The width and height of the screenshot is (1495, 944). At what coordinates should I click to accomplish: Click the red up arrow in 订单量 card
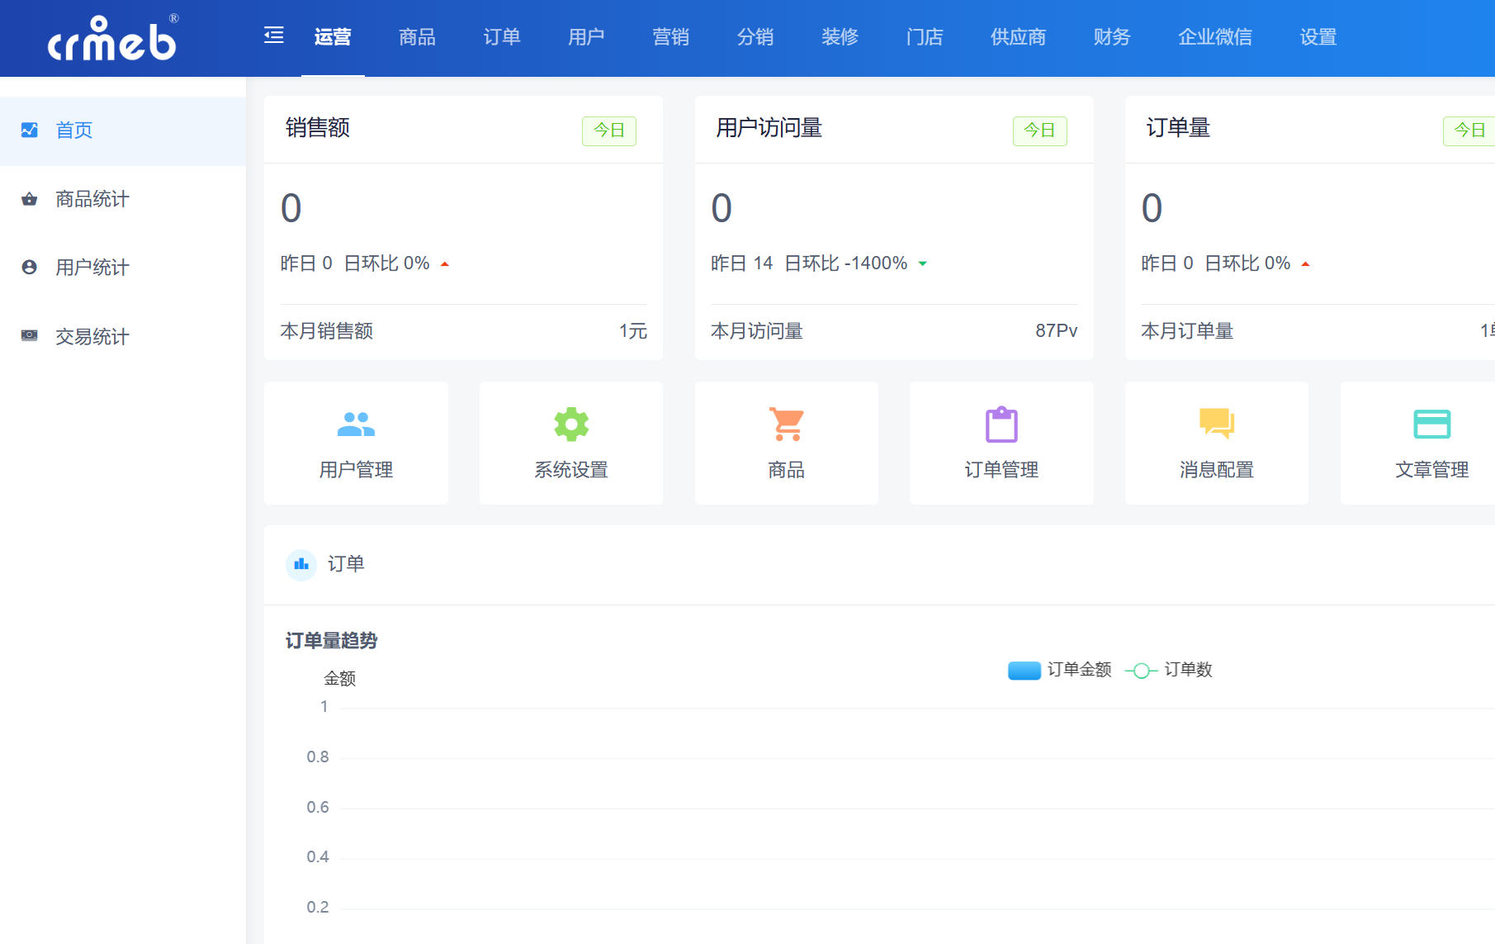[x=1306, y=264]
